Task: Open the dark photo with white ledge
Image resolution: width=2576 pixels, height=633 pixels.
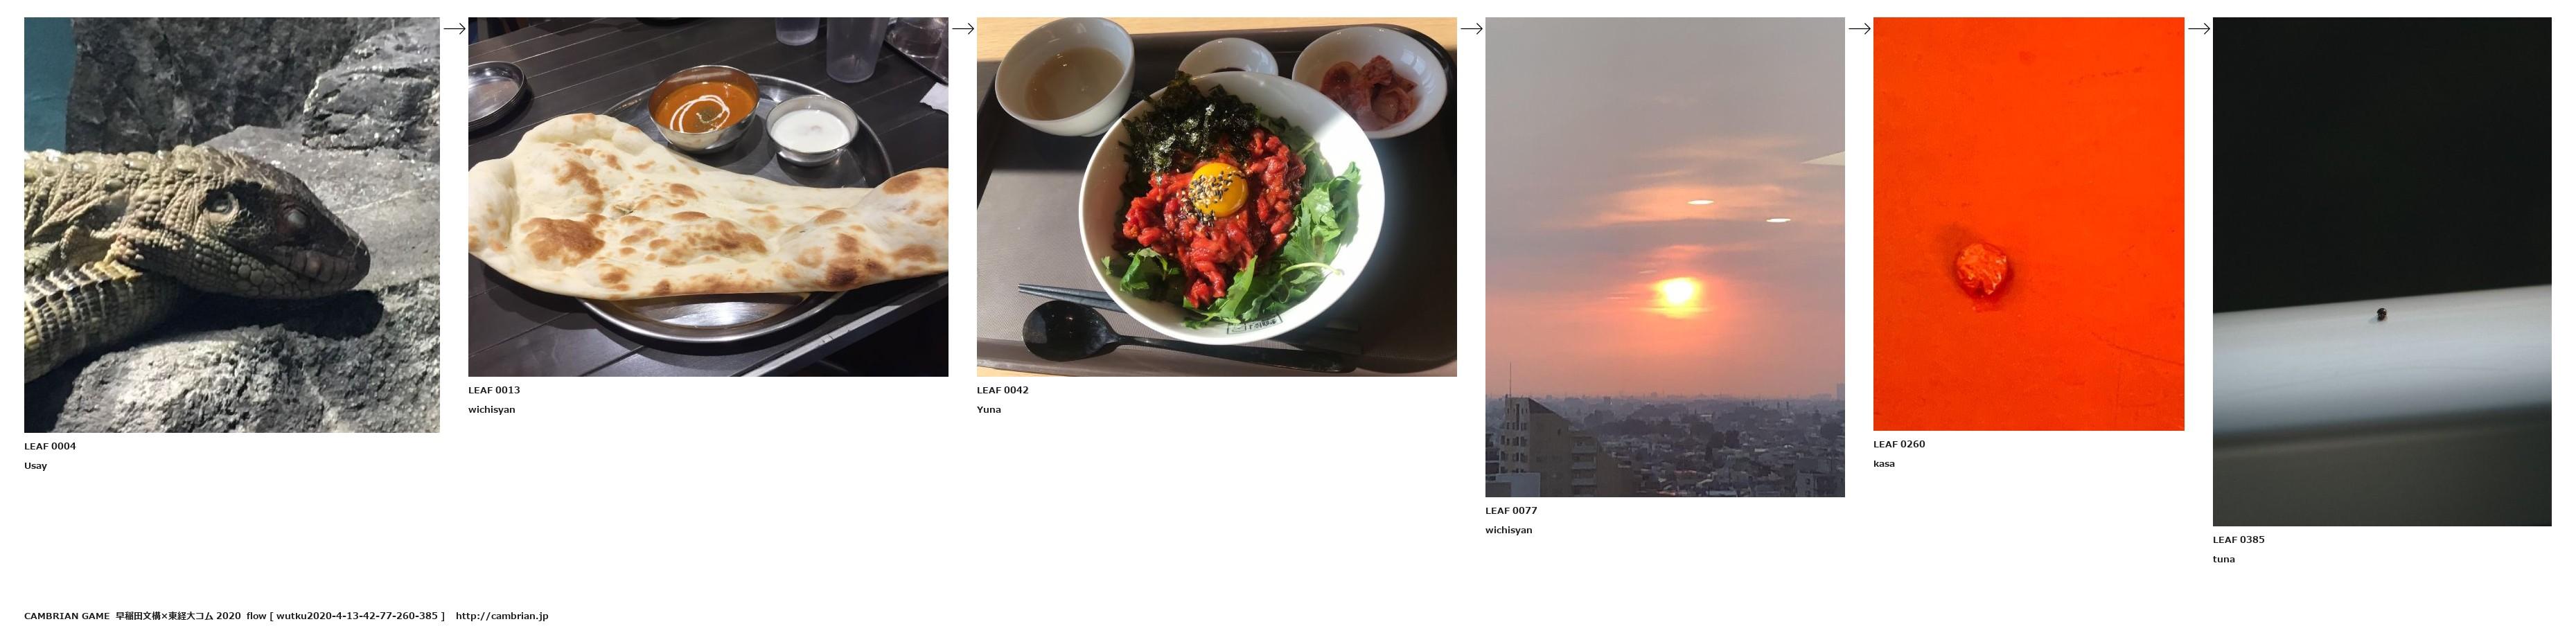Action: click(2382, 272)
